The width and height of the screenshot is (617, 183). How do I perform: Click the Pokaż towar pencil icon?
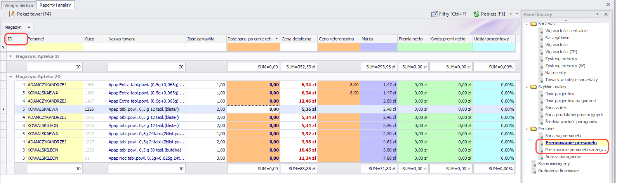[12, 14]
